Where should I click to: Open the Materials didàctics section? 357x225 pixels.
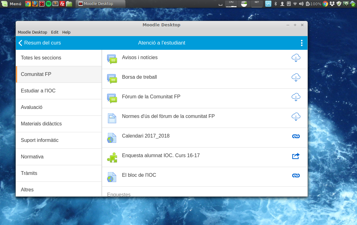[x=41, y=124]
